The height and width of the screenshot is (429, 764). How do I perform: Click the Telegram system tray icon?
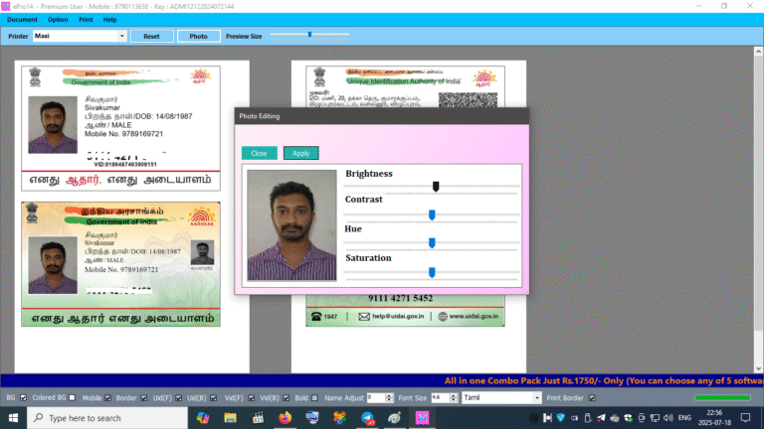point(601,418)
